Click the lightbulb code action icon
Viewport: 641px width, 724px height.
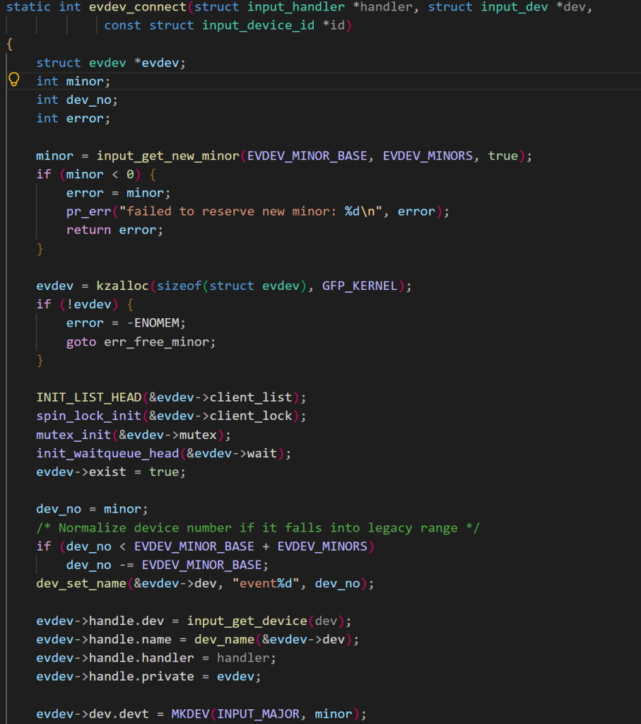pyautogui.click(x=14, y=80)
